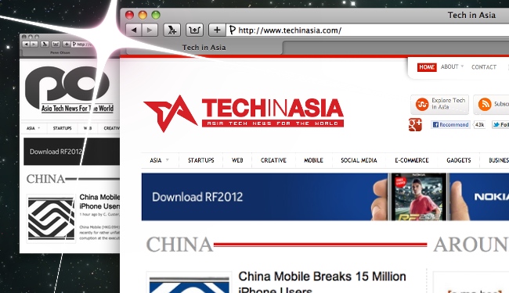Open the HOME nav item
This screenshot has width=509, height=293.
click(x=427, y=67)
